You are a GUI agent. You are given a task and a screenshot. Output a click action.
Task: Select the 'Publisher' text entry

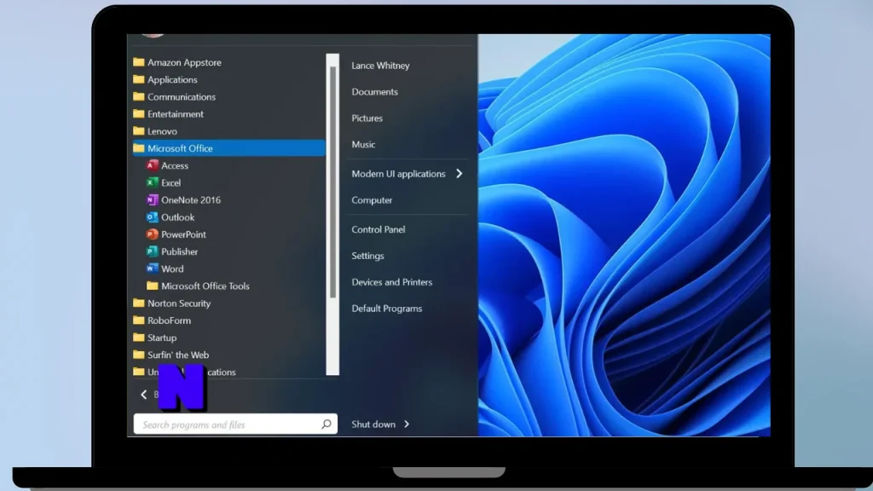coord(179,251)
